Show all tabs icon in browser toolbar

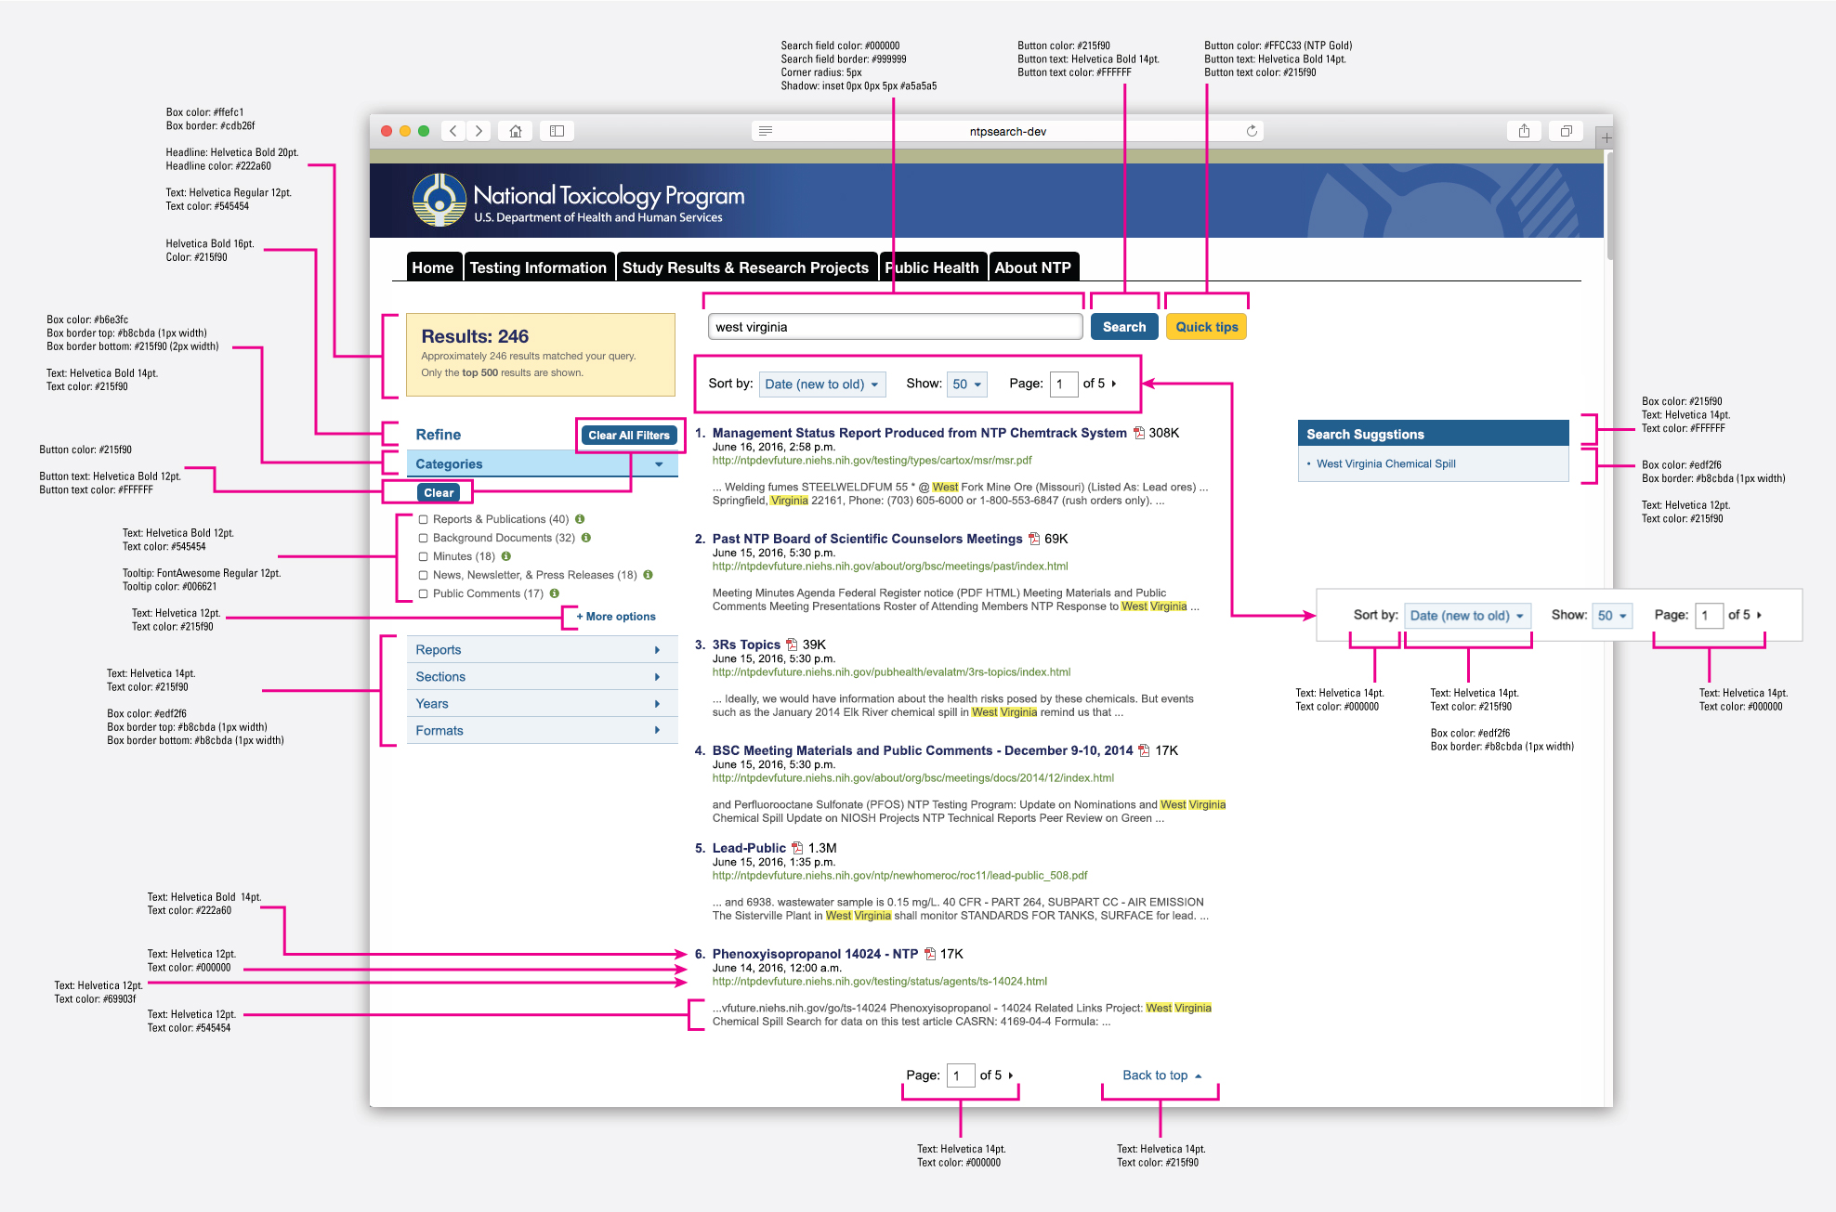[1567, 131]
